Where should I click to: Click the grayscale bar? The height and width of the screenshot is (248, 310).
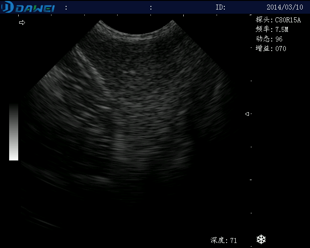pos(14,132)
